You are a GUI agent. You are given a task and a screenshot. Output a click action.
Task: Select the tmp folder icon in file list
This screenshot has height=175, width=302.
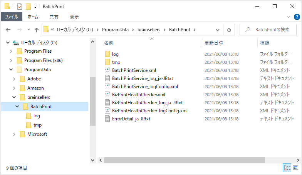tap(107, 62)
